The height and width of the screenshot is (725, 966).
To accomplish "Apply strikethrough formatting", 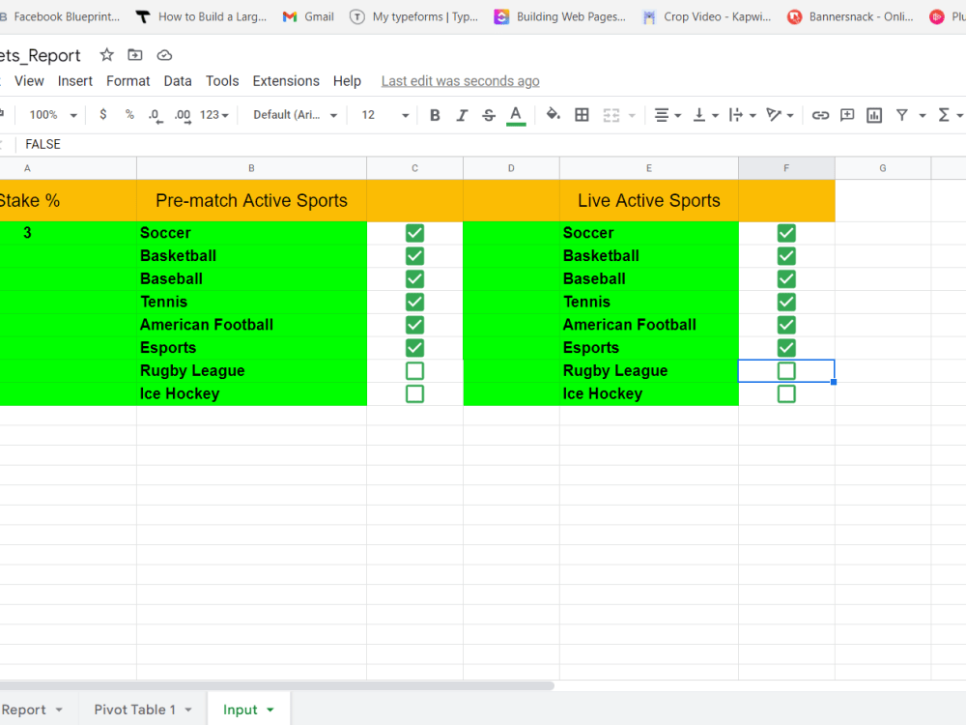I will tap(489, 115).
